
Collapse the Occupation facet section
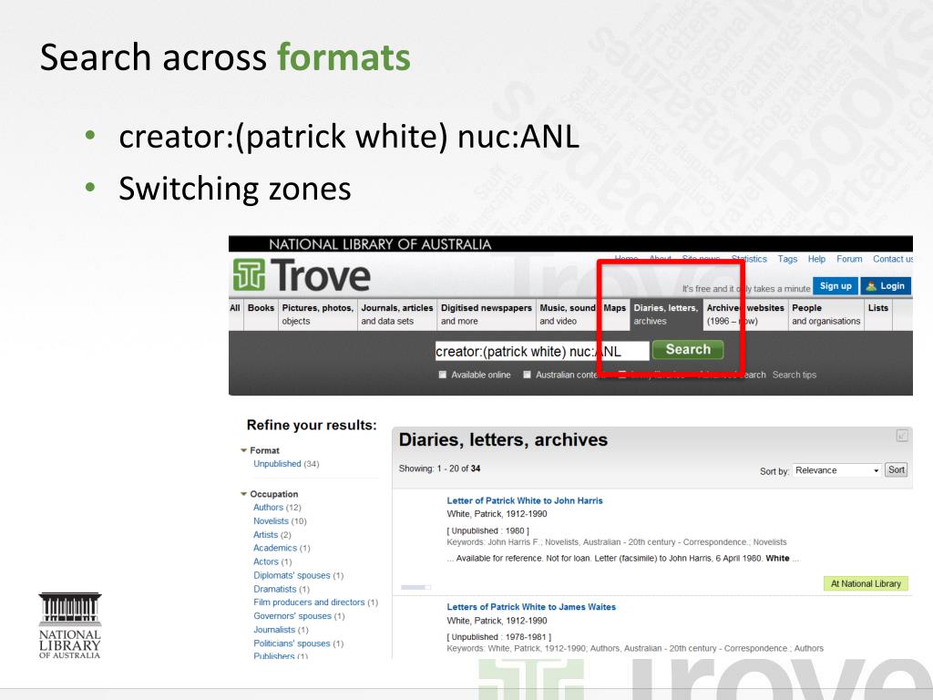(x=244, y=494)
